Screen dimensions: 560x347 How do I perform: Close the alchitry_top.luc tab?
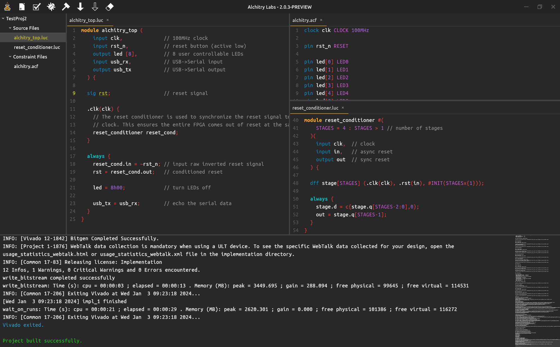coord(108,20)
